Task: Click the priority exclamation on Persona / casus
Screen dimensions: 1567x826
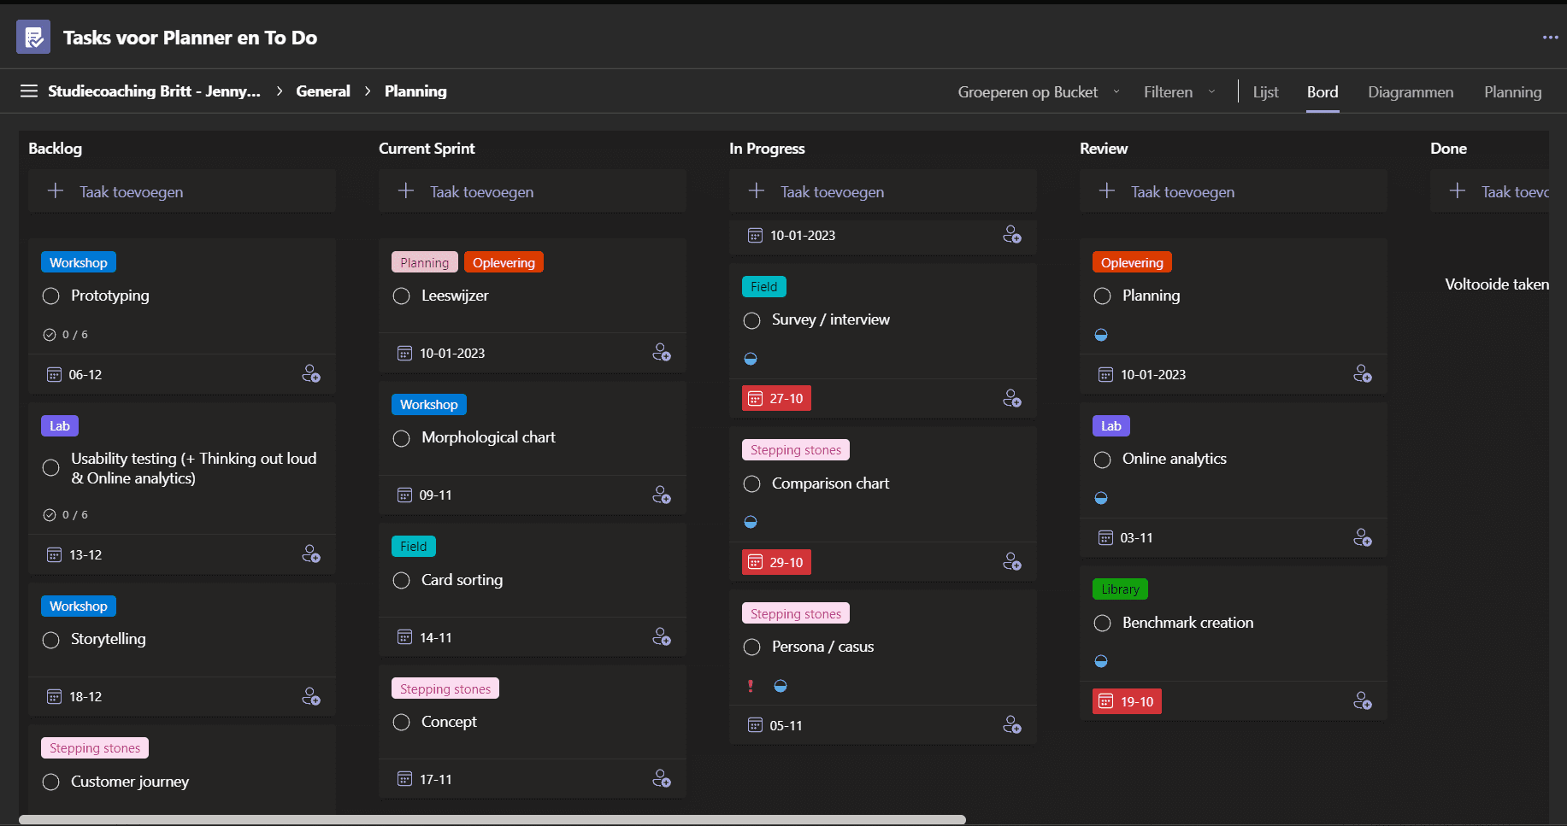Action: pyautogui.click(x=751, y=685)
